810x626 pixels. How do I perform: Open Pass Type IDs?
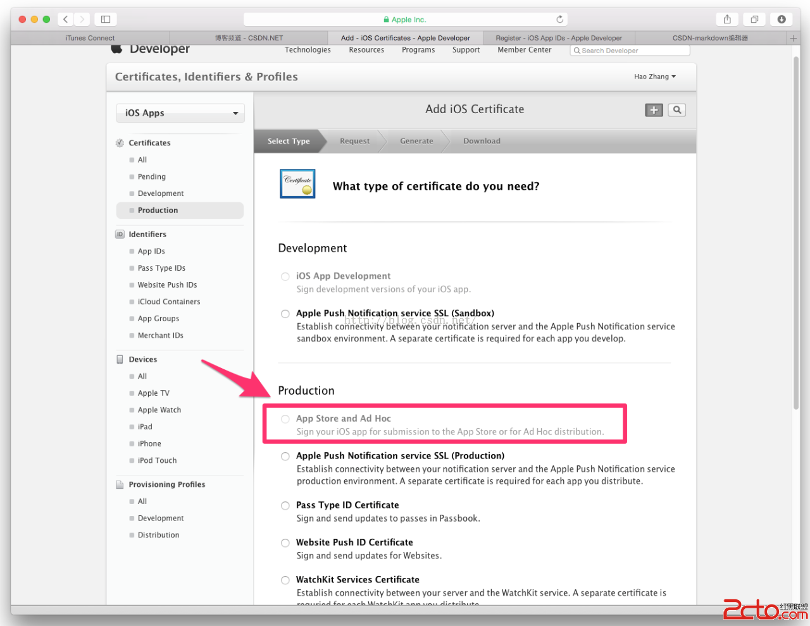pyautogui.click(x=161, y=268)
